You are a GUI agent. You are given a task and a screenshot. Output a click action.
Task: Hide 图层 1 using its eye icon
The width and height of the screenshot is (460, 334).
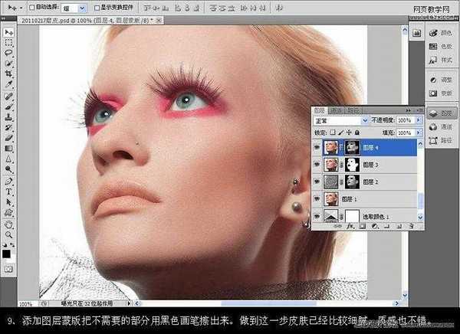click(317, 199)
